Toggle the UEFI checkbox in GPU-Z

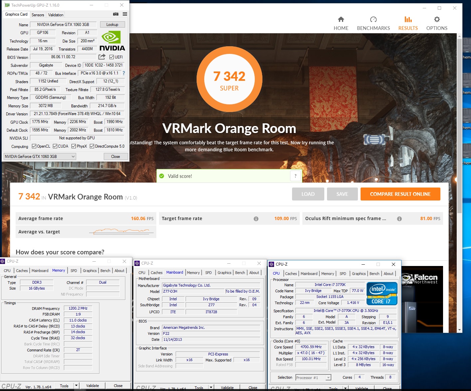111,57
